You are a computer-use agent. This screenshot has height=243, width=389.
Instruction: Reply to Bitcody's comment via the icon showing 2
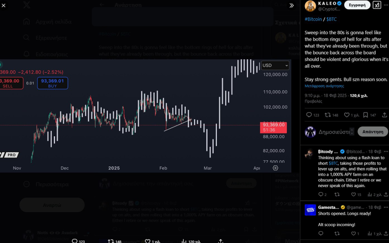(x=322, y=195)
